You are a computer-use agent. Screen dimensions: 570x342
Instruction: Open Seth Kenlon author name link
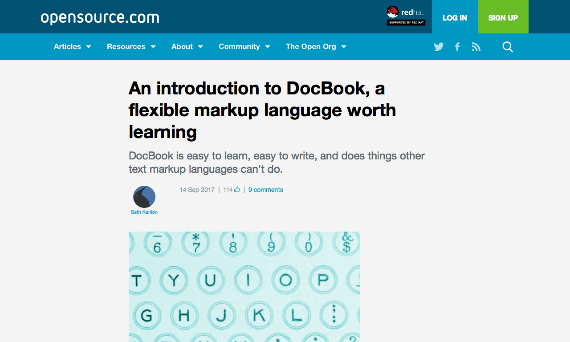tap(144, 212)
